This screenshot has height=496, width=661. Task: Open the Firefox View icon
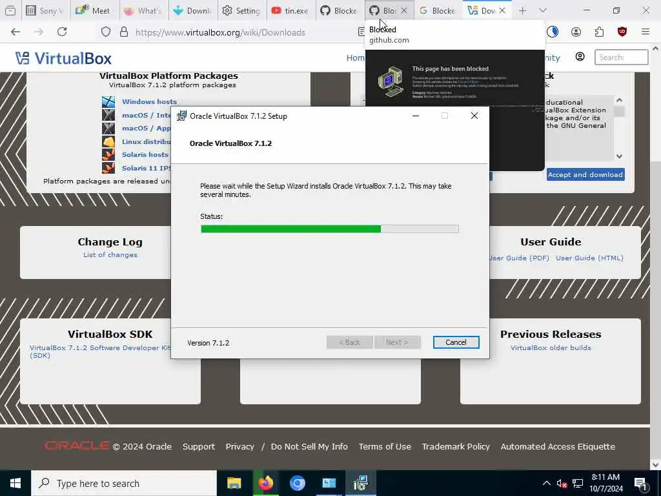10,10
